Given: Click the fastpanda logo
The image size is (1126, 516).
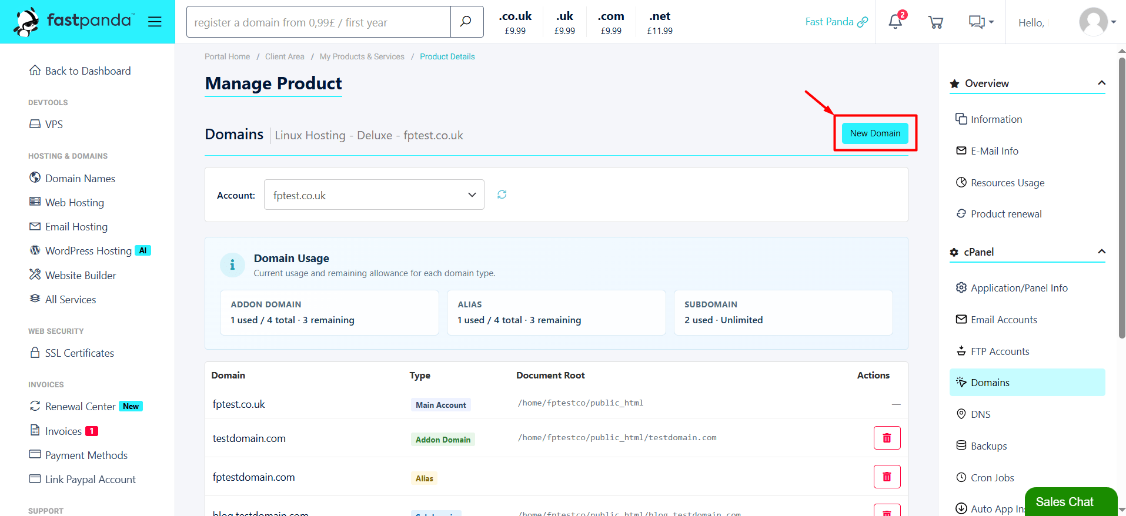Looking at the screenshot, I should (75, 22).
